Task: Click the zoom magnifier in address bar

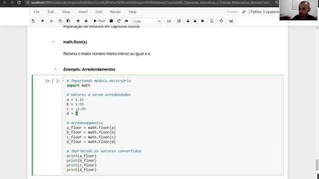Action: (x=277, y=2)
